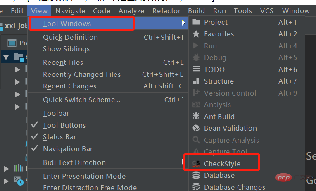Open the Navigate menu
This screenshot has height=191, width=316.
[x=70, y=11]
